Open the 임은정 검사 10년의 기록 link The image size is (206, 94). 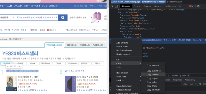(x=74, y=71)
